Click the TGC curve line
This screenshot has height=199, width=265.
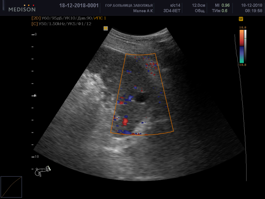coord(241,107)
